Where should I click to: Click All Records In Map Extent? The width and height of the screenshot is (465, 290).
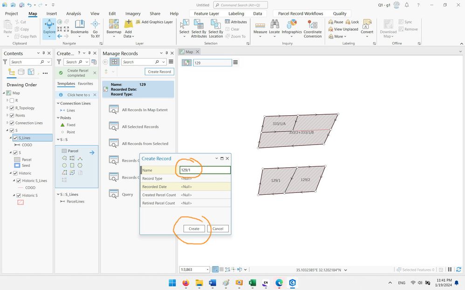(x=138, y=110)
